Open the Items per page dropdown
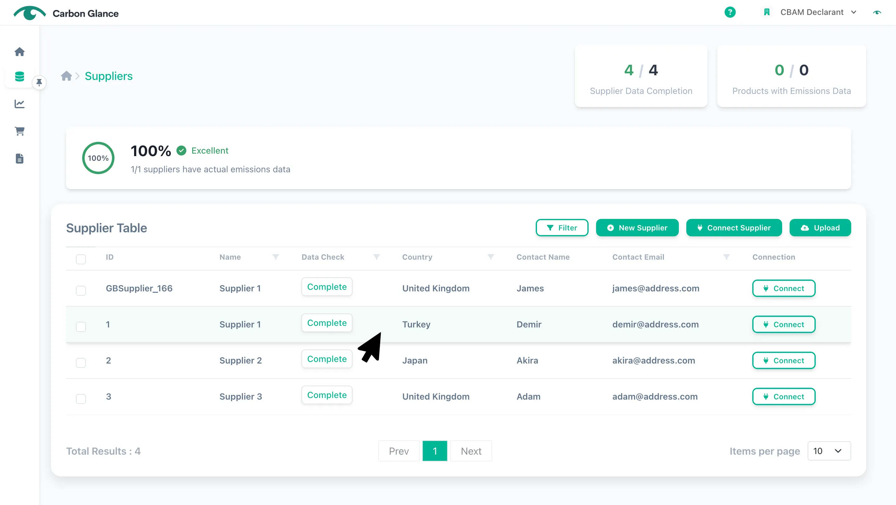The height and width of the screenshot is (505, 896). coord(829,451)
